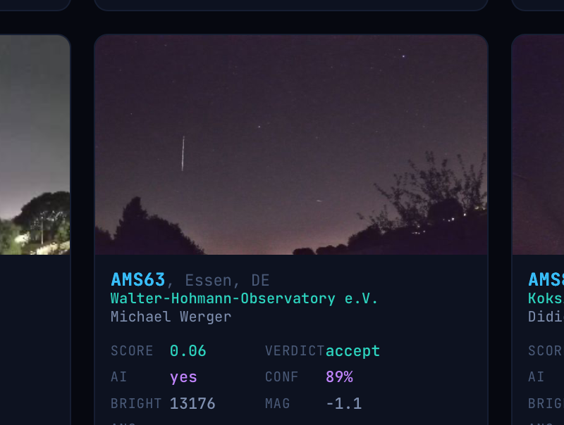Click the confidence value 89%
Image resolution: width=564 pixels, height=425 pixels.
click(339, 377)
